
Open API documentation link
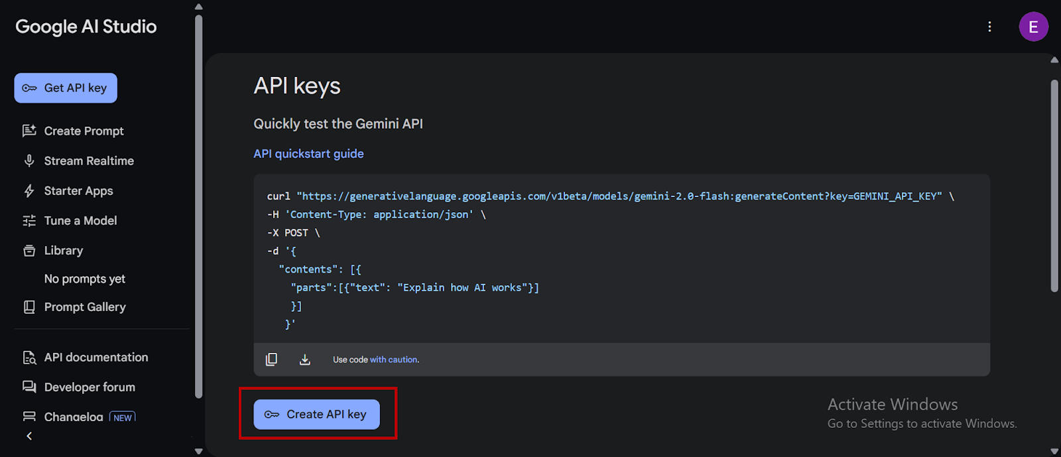(96, 358)
